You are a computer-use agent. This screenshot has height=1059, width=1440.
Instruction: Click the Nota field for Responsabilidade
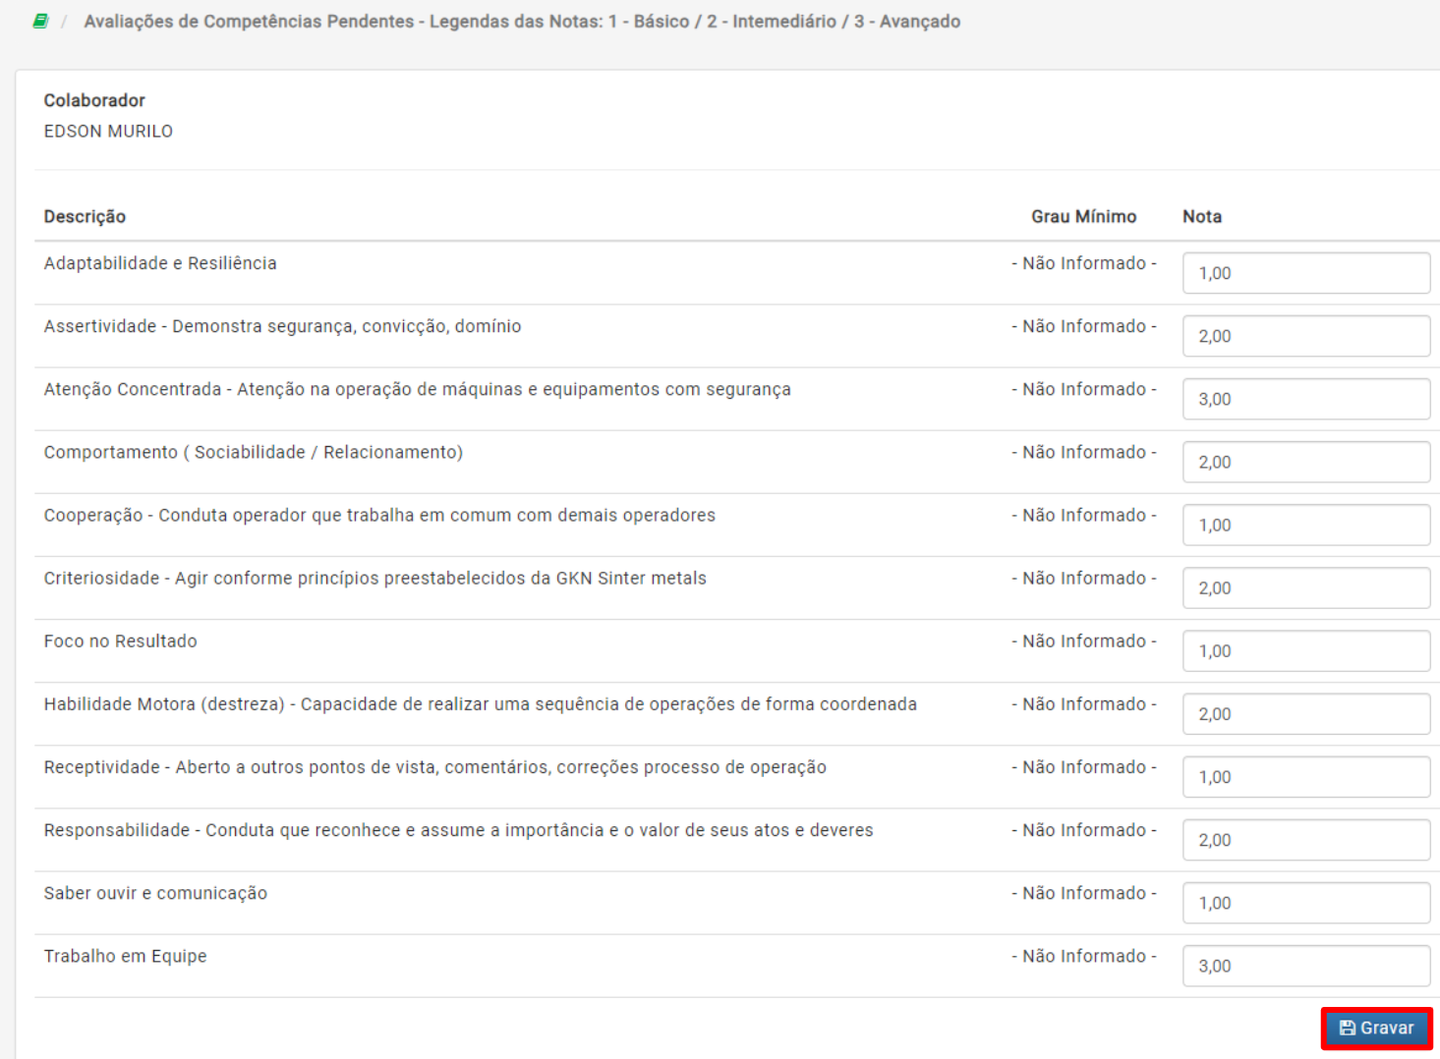[x=1306, y=840]
